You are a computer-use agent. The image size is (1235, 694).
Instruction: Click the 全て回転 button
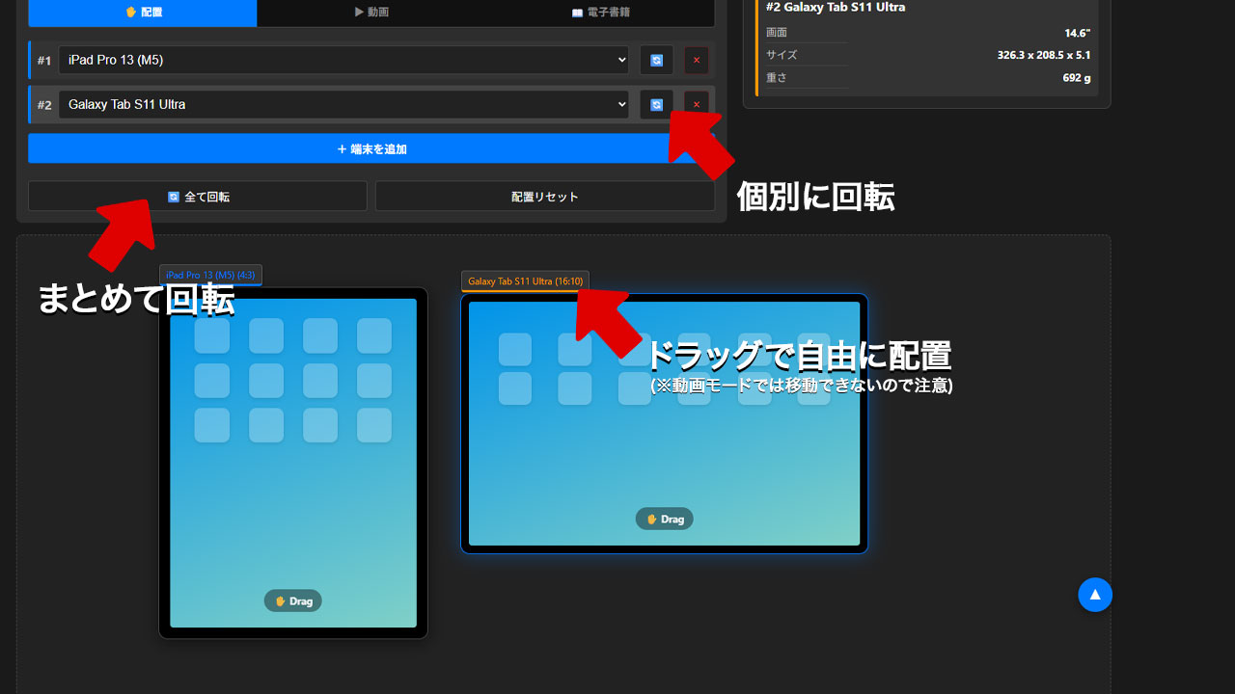197,196
